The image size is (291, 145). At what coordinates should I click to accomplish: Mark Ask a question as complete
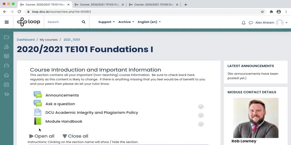pos(201,107)
